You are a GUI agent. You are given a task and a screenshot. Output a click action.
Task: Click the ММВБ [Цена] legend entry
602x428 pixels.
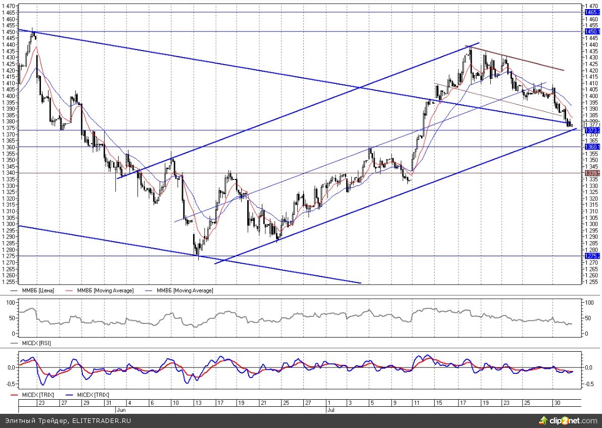click(x=39, y=291)
